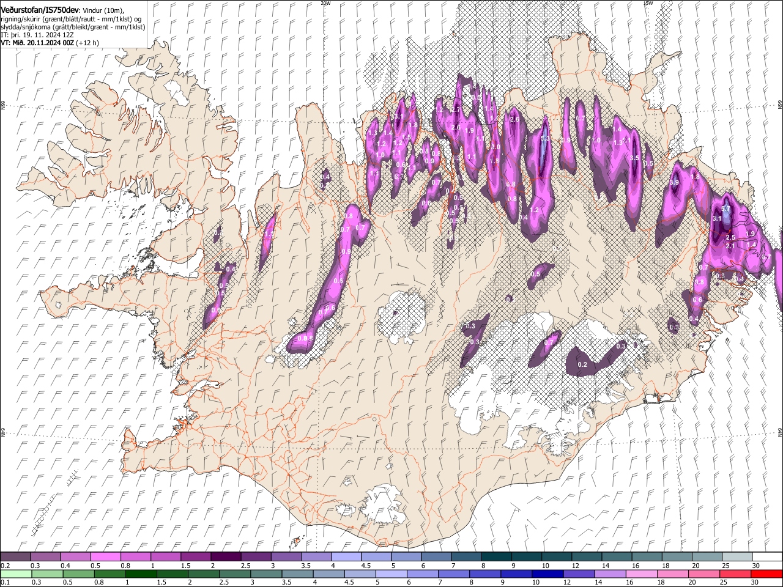Pick white swatch after 30 on snow scale
Image resolution: width=783 pixels, height=587 pixels.
tap(766, 556)
